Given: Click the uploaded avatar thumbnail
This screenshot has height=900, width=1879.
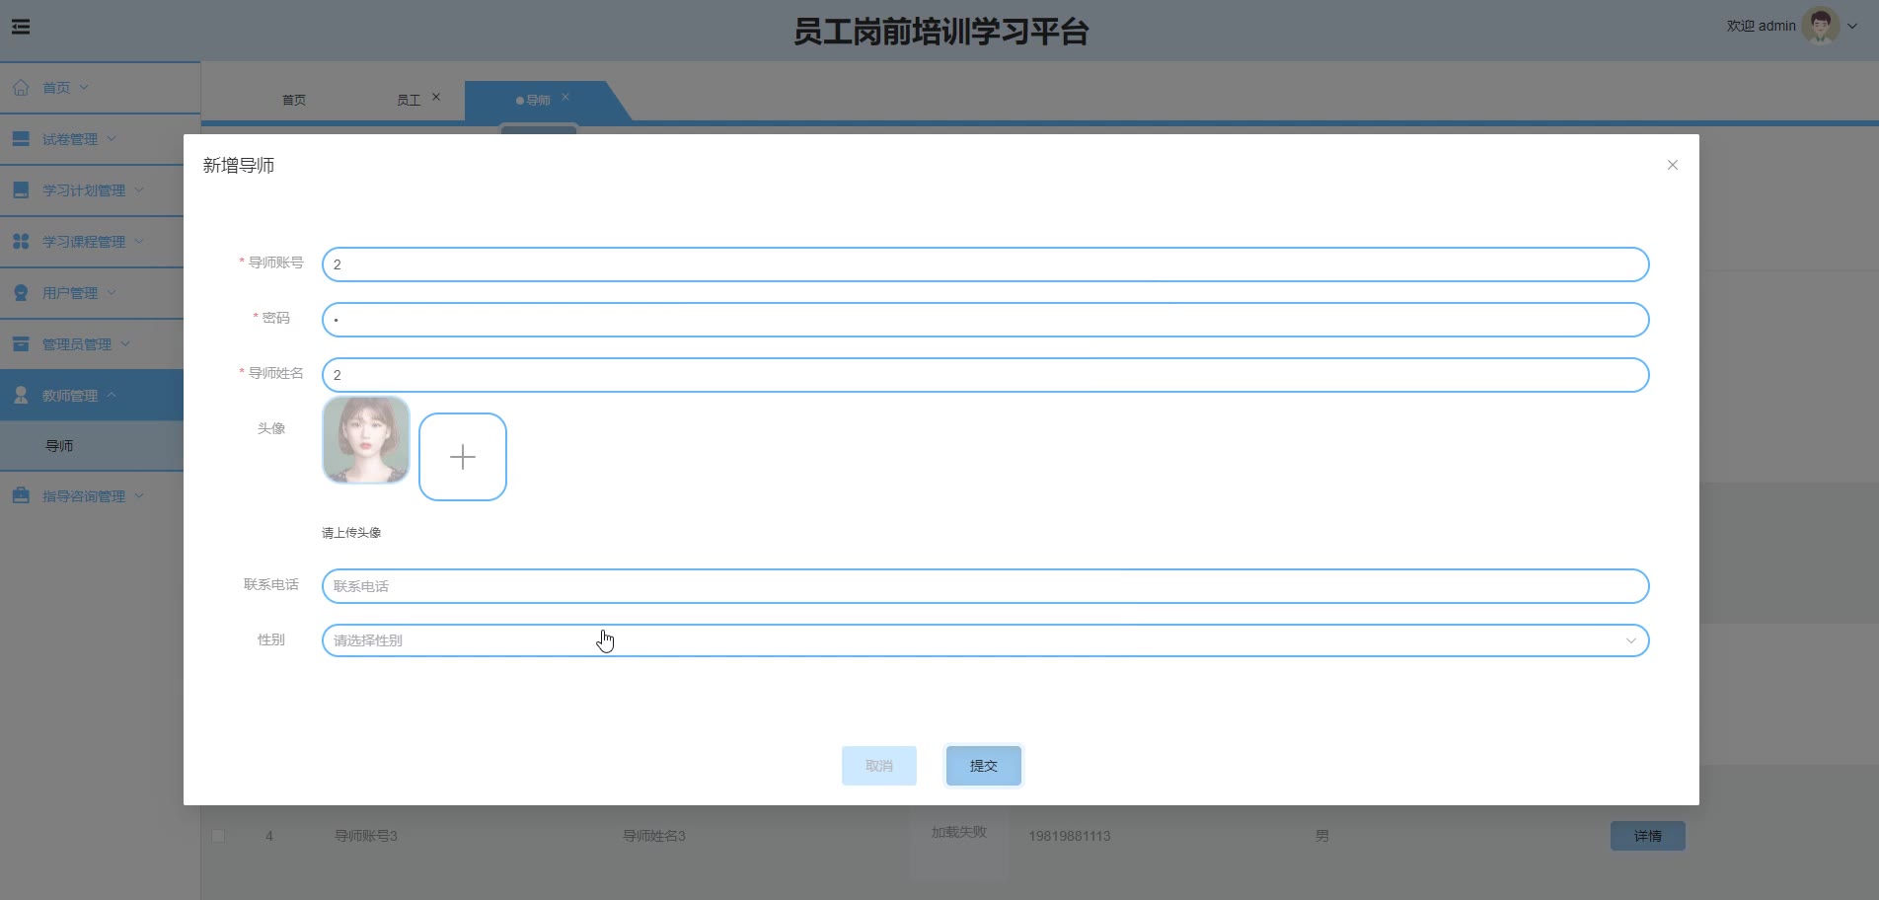Looking at the screenshot, I should pyautogui.click(x=366, y=440).
